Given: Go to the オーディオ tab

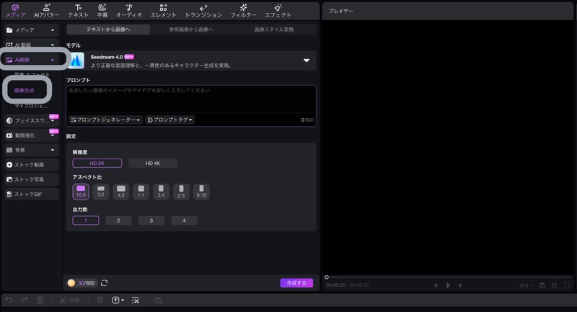Looking at the screenshot, I should (129, 11).
